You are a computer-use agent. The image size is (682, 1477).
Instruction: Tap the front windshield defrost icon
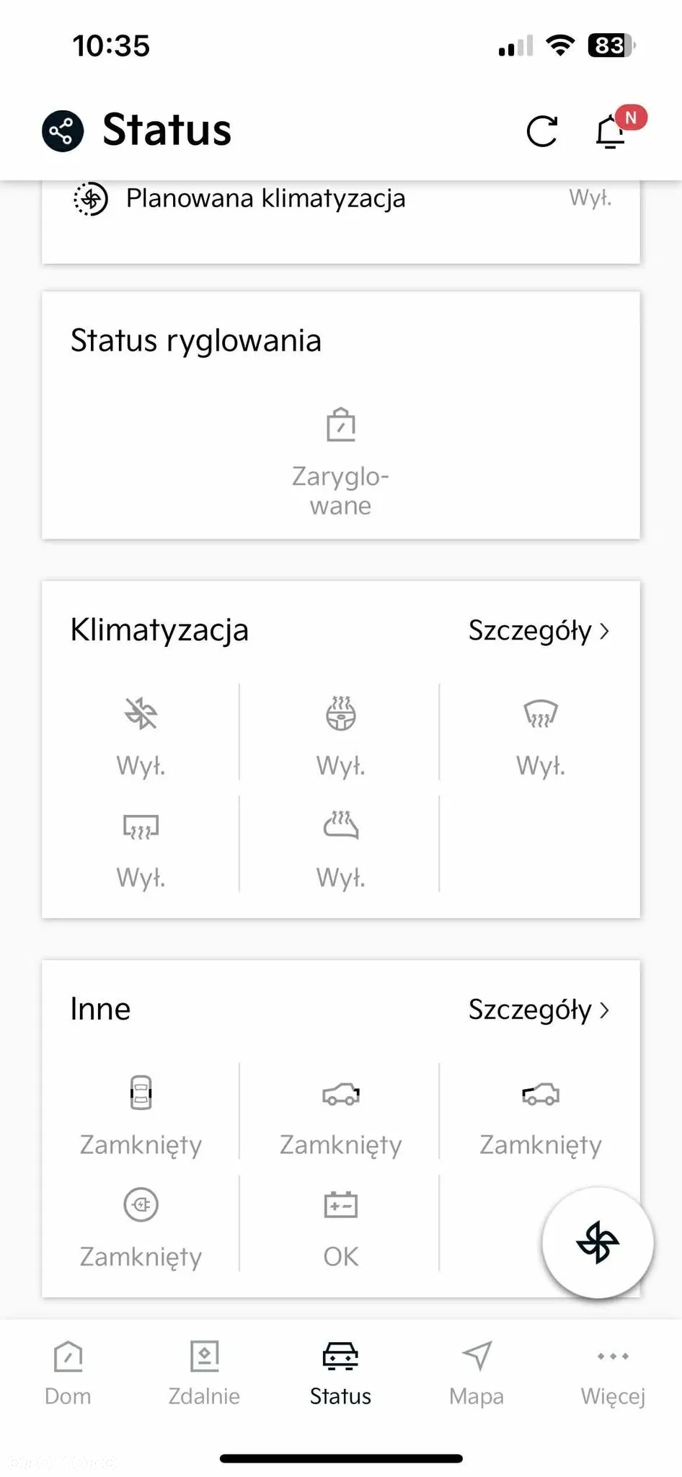541,713
